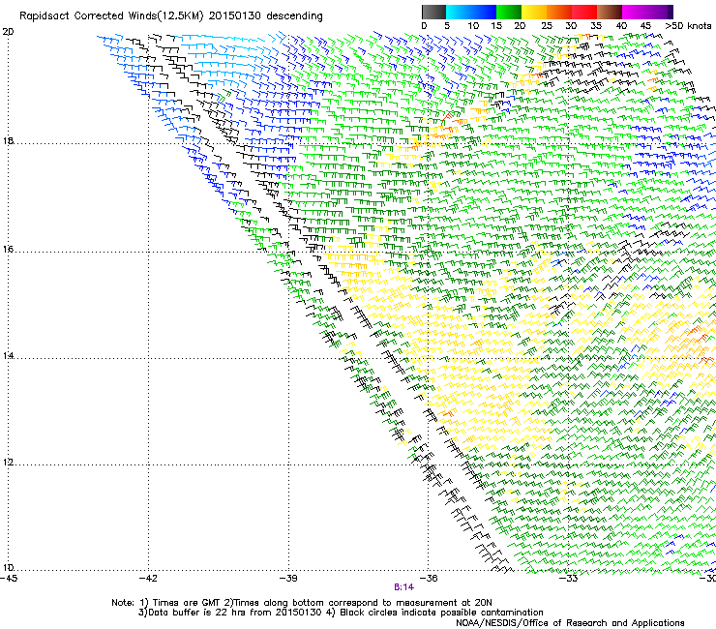Screen dimensions: 716x629
Task: Click the date '20150130' in the title
Action: tap(235, 16)
